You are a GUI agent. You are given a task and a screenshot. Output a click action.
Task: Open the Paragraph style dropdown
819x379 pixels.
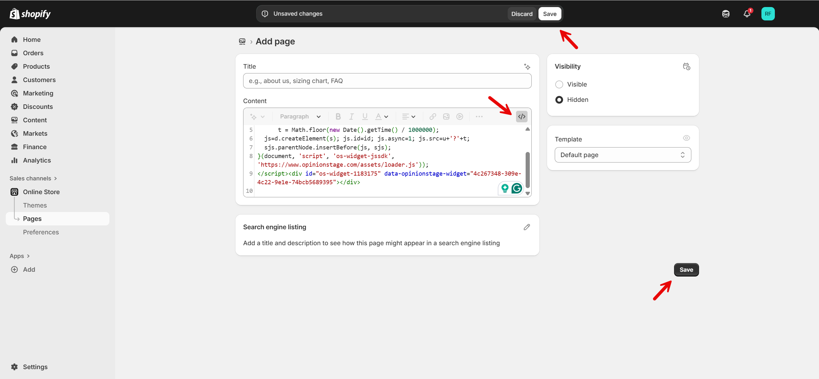(x=300, y=117)
